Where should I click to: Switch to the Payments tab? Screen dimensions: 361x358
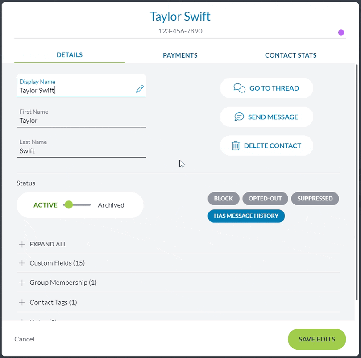click(x=180, y=55)
